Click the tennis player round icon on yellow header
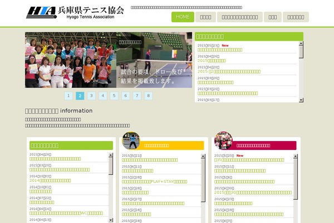This screenshot has height=223, width=334. point(131,140)
